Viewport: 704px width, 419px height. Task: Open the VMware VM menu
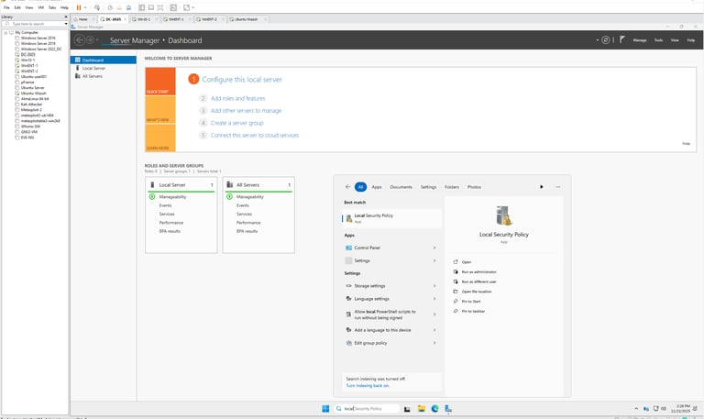point(41,7)
